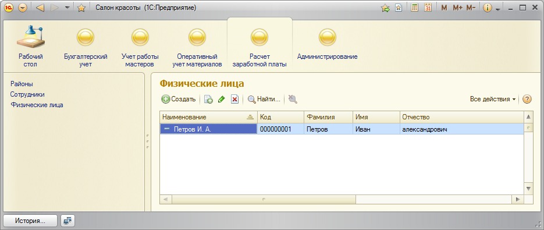Click the table scroll down arrow
Viewport: 544px width, 230px height.
528,189
